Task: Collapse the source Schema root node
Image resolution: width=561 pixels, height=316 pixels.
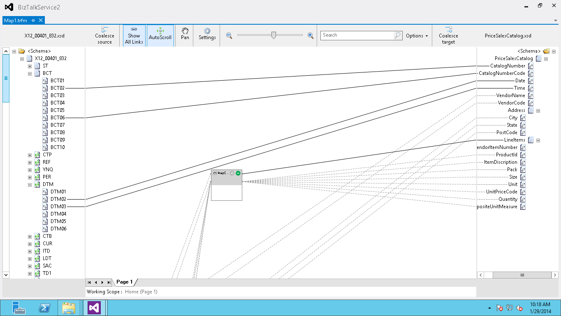Action: click(14, 51)
